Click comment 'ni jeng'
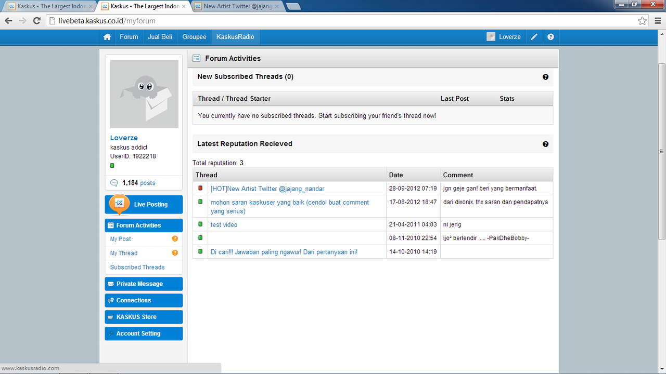The width and height of the screenshot is (666, 374). [452, 225]
